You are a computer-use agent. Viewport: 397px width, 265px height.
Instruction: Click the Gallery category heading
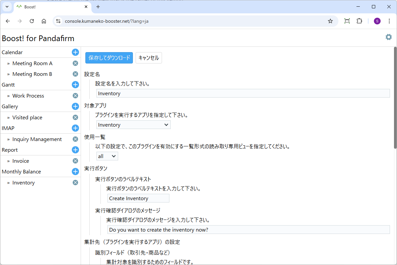[x=10, y=107]
